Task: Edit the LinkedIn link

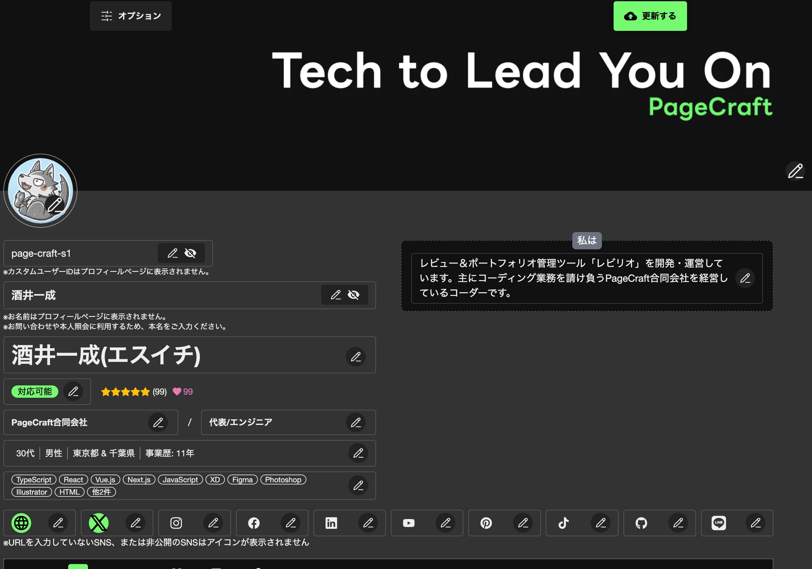Action: [x=368, y=523]
